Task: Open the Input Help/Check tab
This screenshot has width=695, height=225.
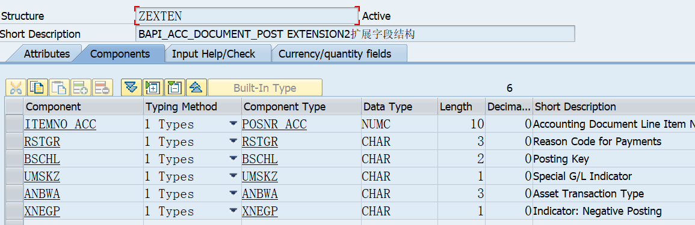Action: [214, 54]
